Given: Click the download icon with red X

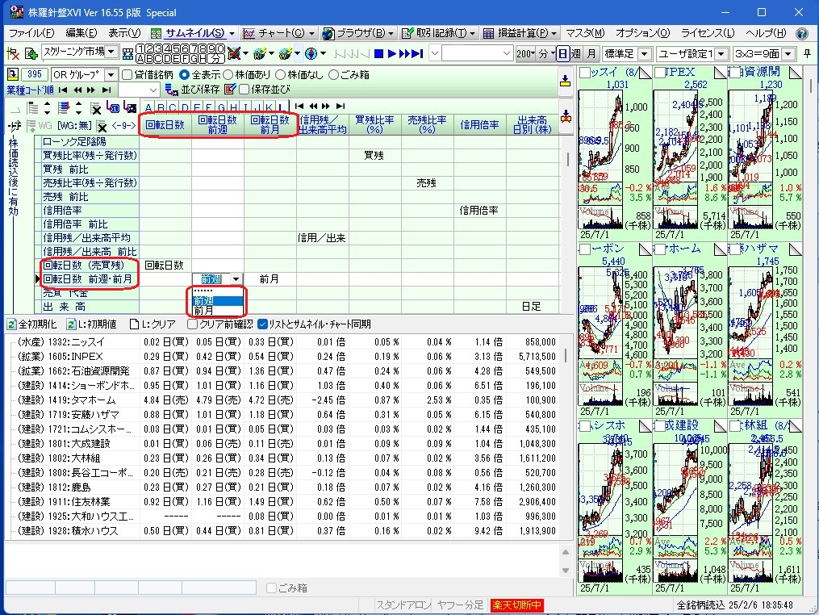Looking at the screenshot, I should pyautogui.click(x=565, y=116).
